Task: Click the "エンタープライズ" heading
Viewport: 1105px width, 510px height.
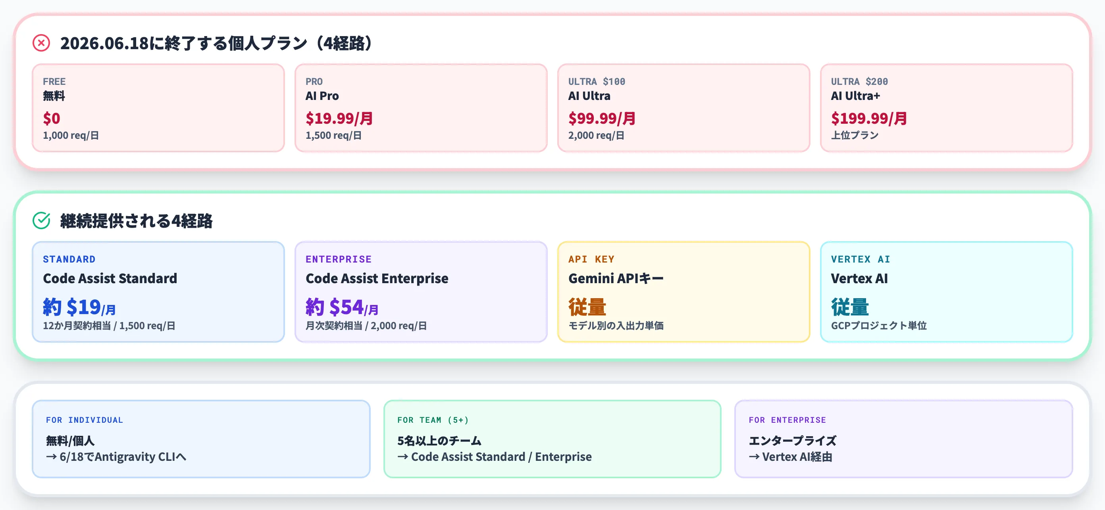Action: pos(792,440)
